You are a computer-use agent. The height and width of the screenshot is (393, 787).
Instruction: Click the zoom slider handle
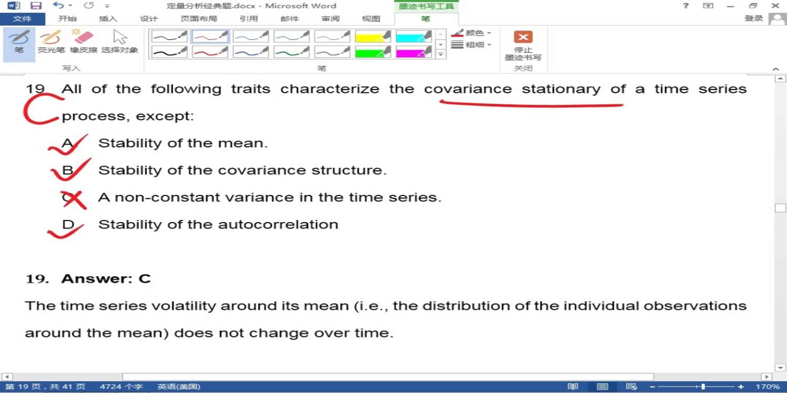[x=703, y=387]
